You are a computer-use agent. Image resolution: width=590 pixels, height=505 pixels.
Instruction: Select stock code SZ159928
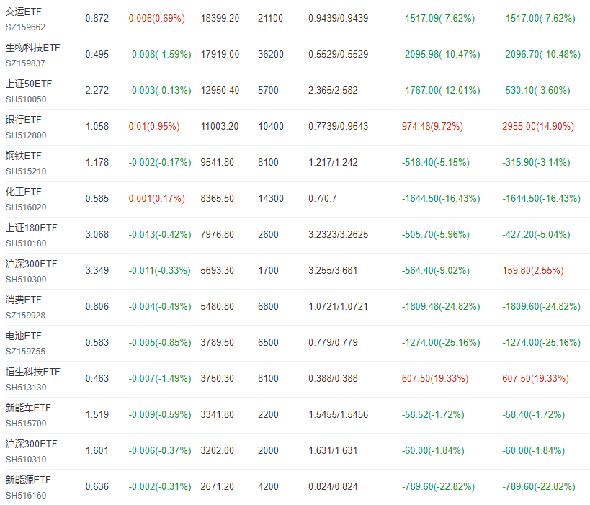click(x=25, y=316)
